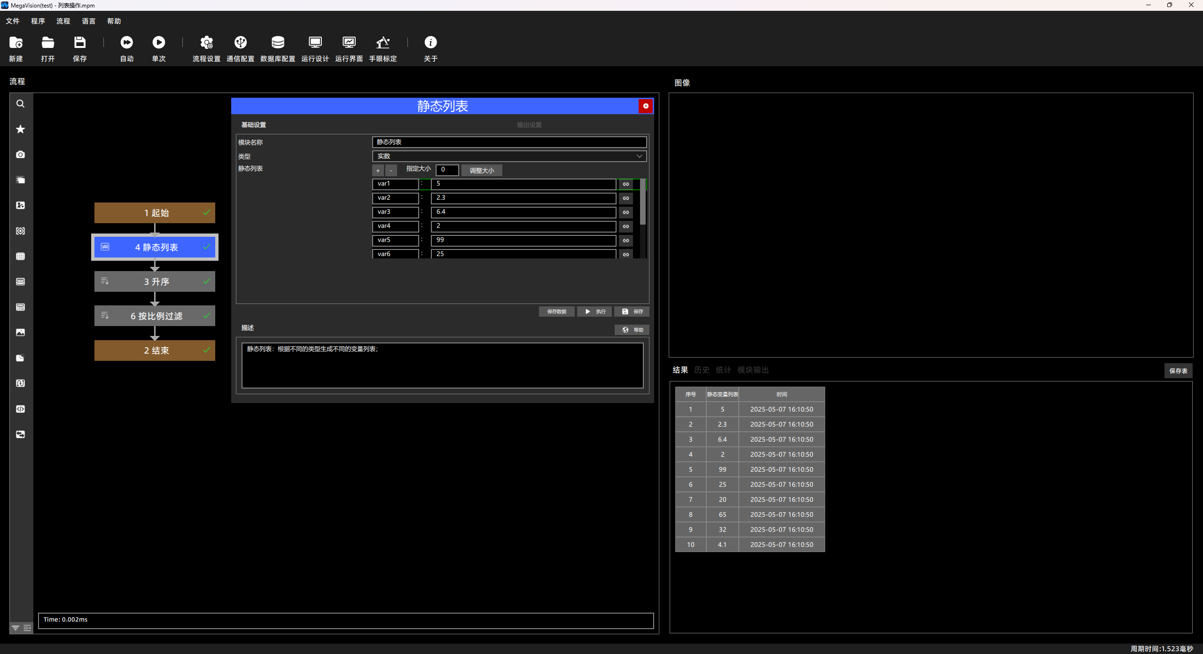The height and width of the screenshot is (654, 1203).
Task: Click the link icon for var3
Action: tap(626, 212)
